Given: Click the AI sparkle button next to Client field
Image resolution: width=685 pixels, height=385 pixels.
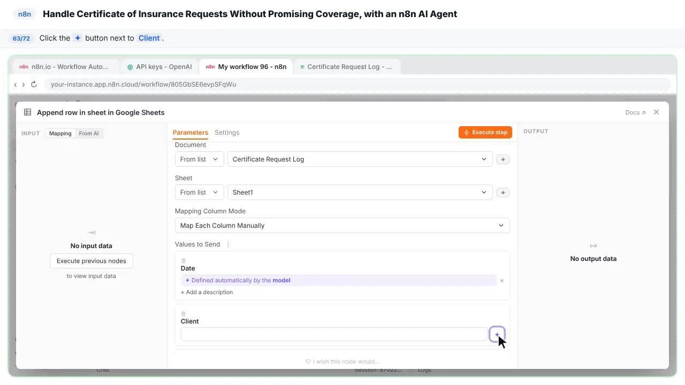Looking at the screenshot, I should [x=497, y=334].
